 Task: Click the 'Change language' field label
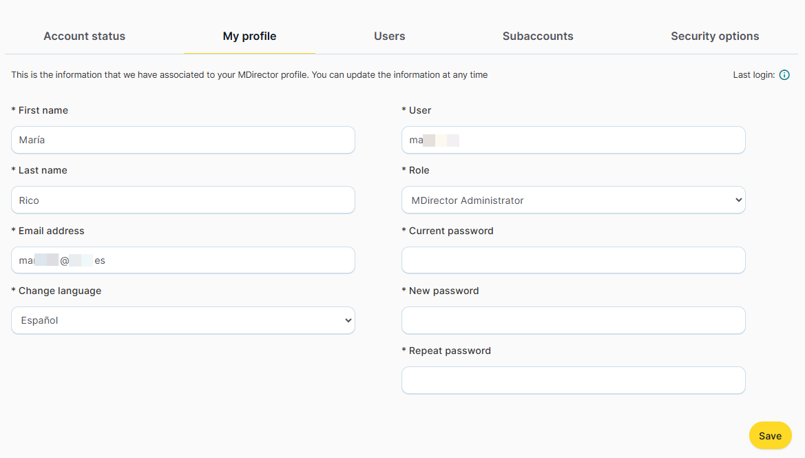point(59,291)
